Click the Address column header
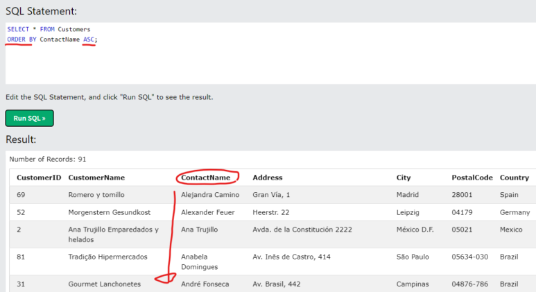The image size is (536, 292). [268, 178]
